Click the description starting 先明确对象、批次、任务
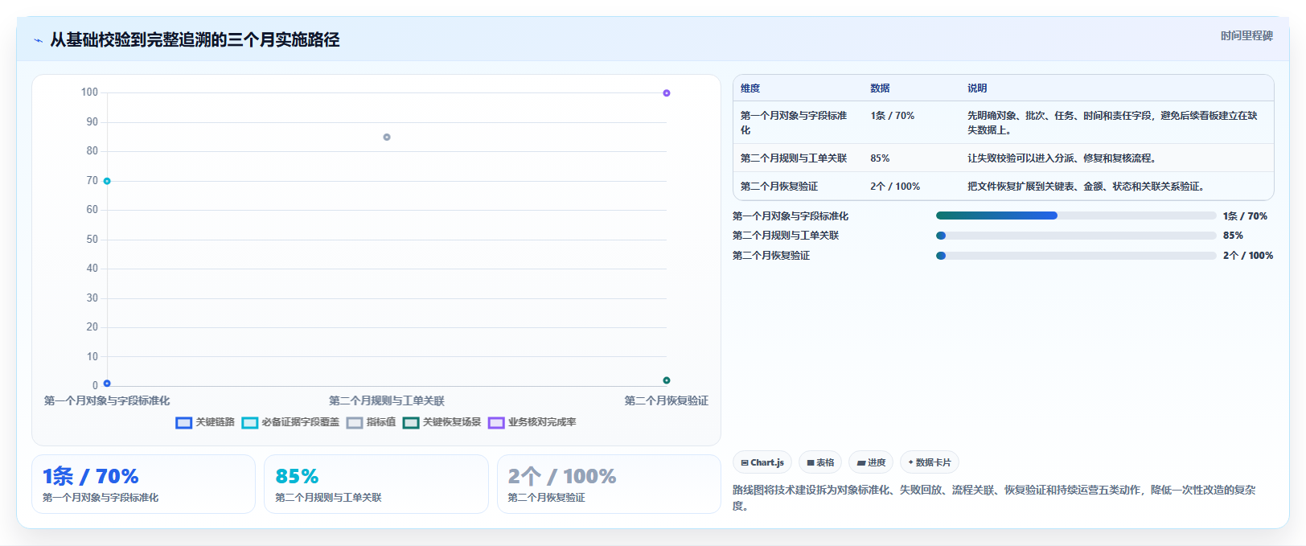The width and height of the screenshot is (1306, 546). coord(1112,123)
